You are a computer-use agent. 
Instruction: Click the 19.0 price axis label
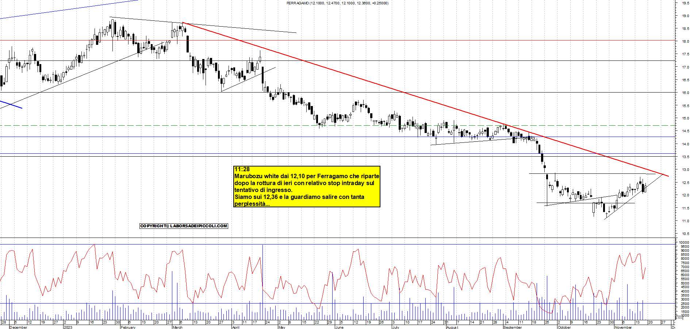tap(685, 16)
